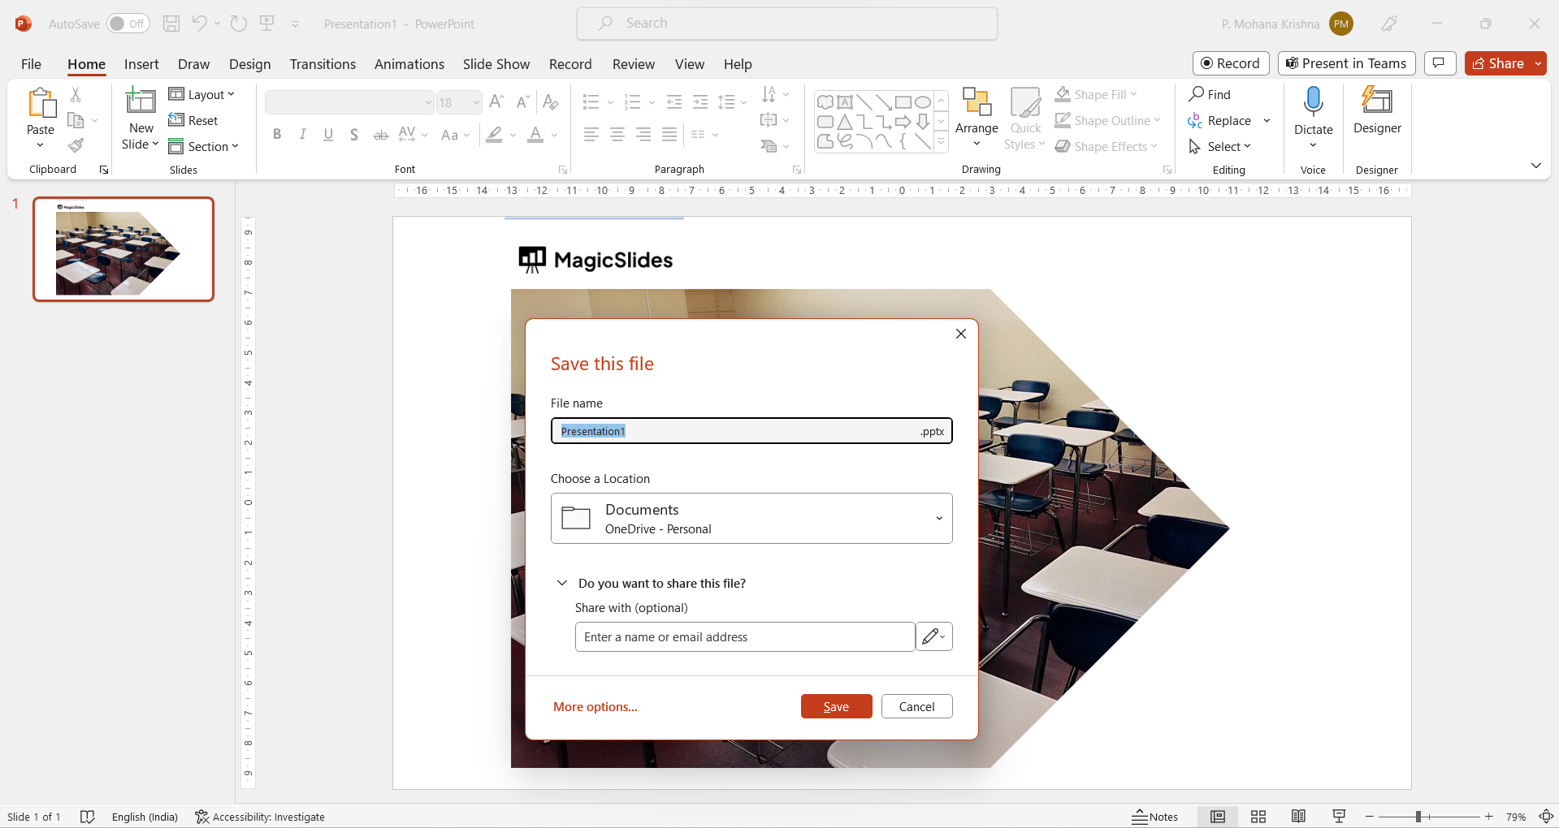The image size is (1559, 828).
Task: Switch to Normal view in status bar
Action: 1217,817
